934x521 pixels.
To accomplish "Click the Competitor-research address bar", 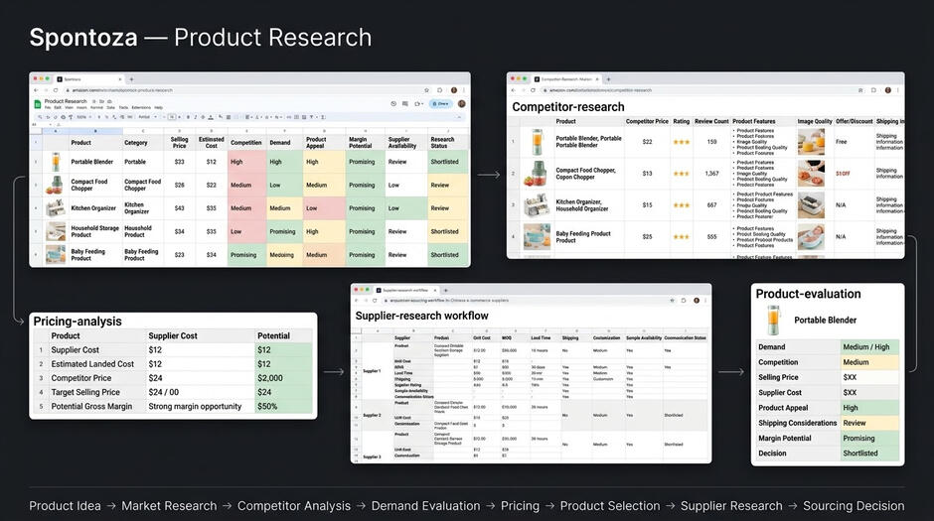I will (697, 90).
